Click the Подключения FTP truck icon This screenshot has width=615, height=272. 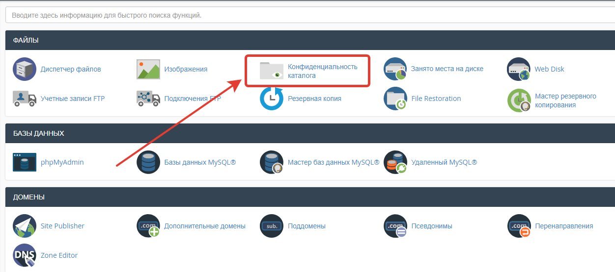[148, 99]
